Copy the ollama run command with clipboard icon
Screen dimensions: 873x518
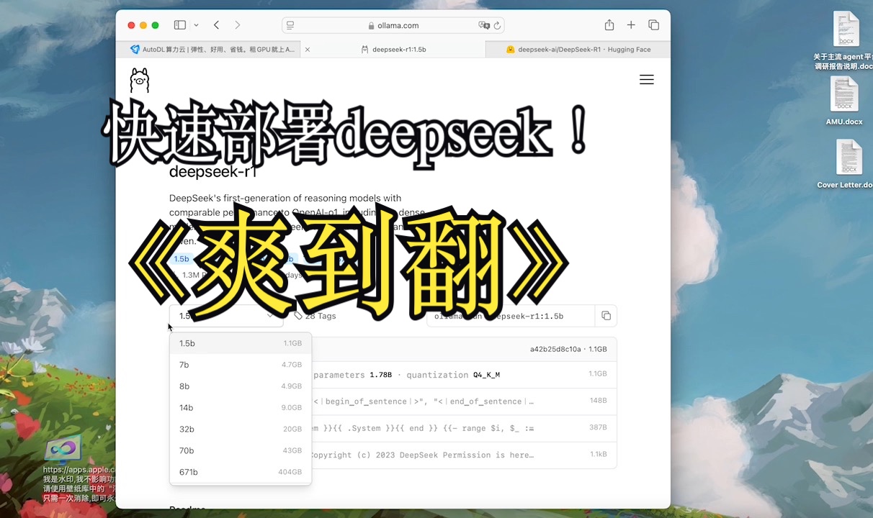click(606, 316)
